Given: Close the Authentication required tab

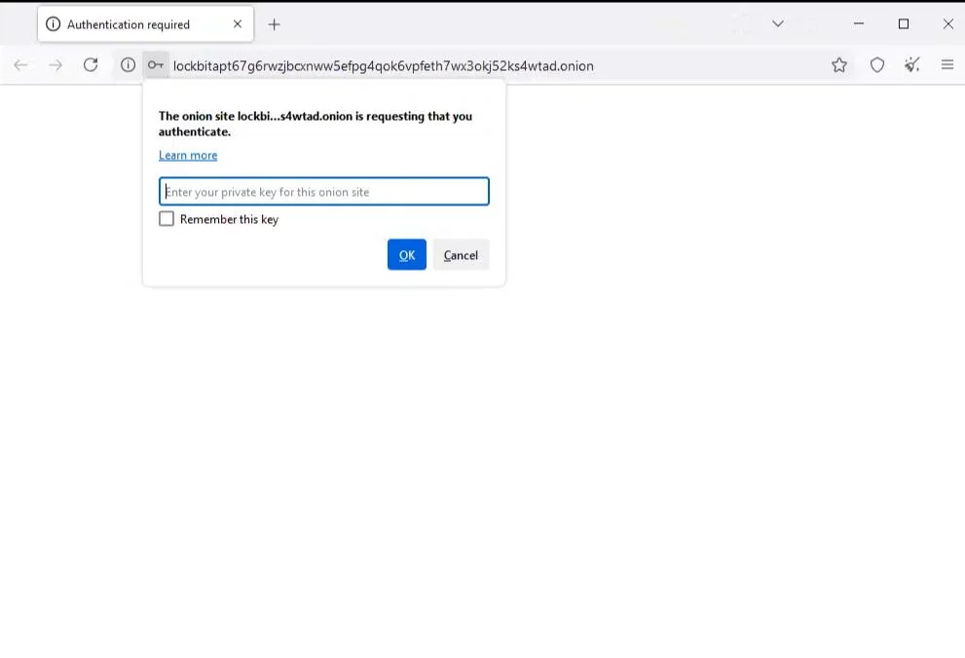Looking at the screenshot, I should (238, 24).
